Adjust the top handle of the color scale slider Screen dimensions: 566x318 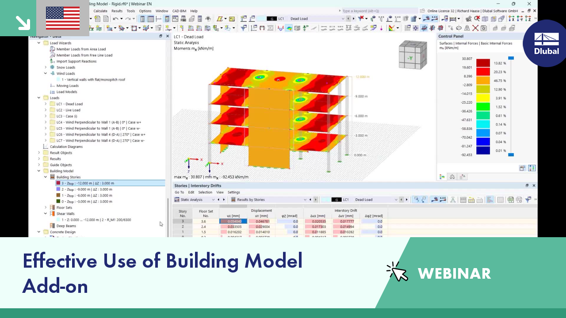(511, 58)
